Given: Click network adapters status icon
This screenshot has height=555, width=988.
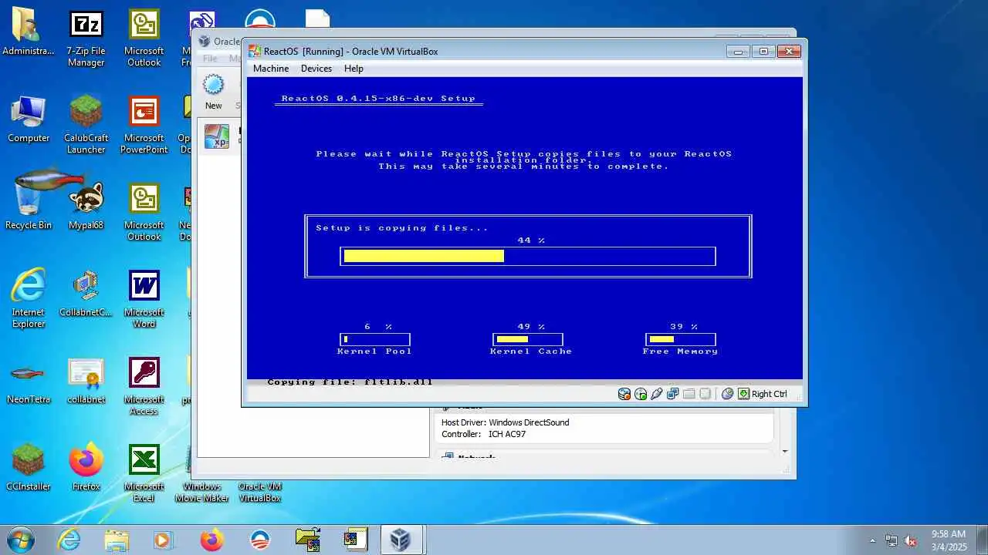Looking at the screenshot, I should pos(673,394).
